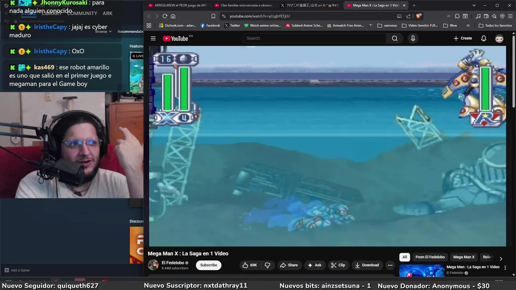Open the Brave wallet icon
This screenshot has width=516, height=290.
click(x=486, y=16)
